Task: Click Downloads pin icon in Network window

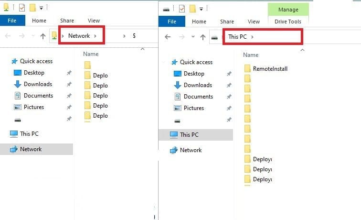Action: click(69, 84)
